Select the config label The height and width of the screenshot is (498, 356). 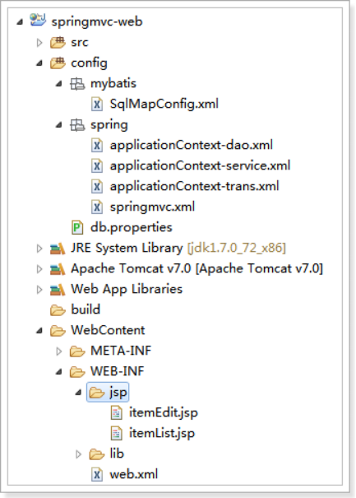[89, 63]
